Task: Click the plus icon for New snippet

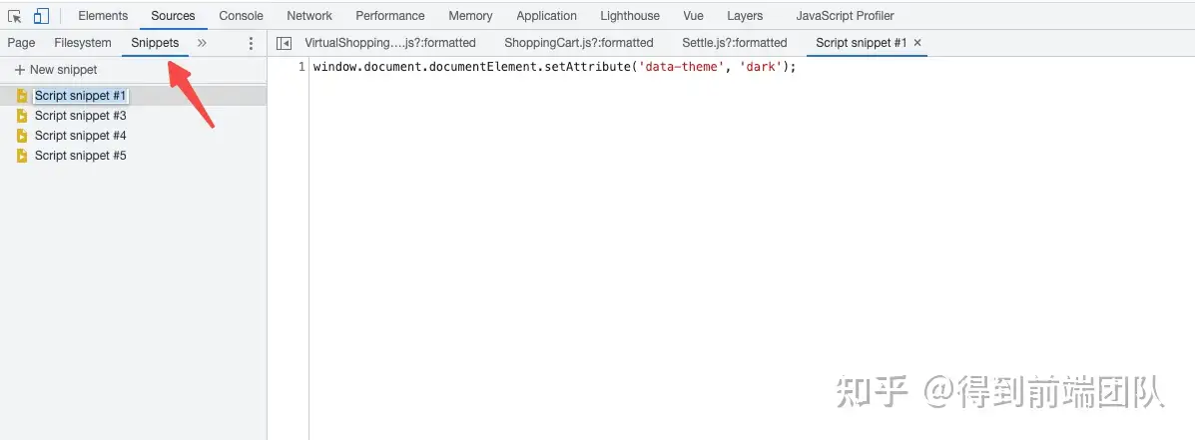Action: [x=19, y=70]
